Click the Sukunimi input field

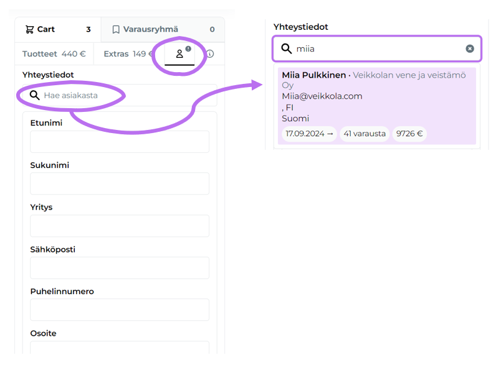click(120, 183)
